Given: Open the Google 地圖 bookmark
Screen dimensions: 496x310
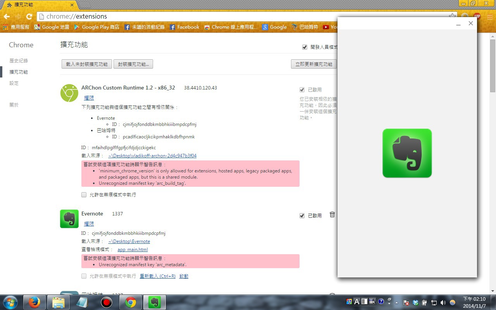Looking at the screenshot, I should click(52, 27).
